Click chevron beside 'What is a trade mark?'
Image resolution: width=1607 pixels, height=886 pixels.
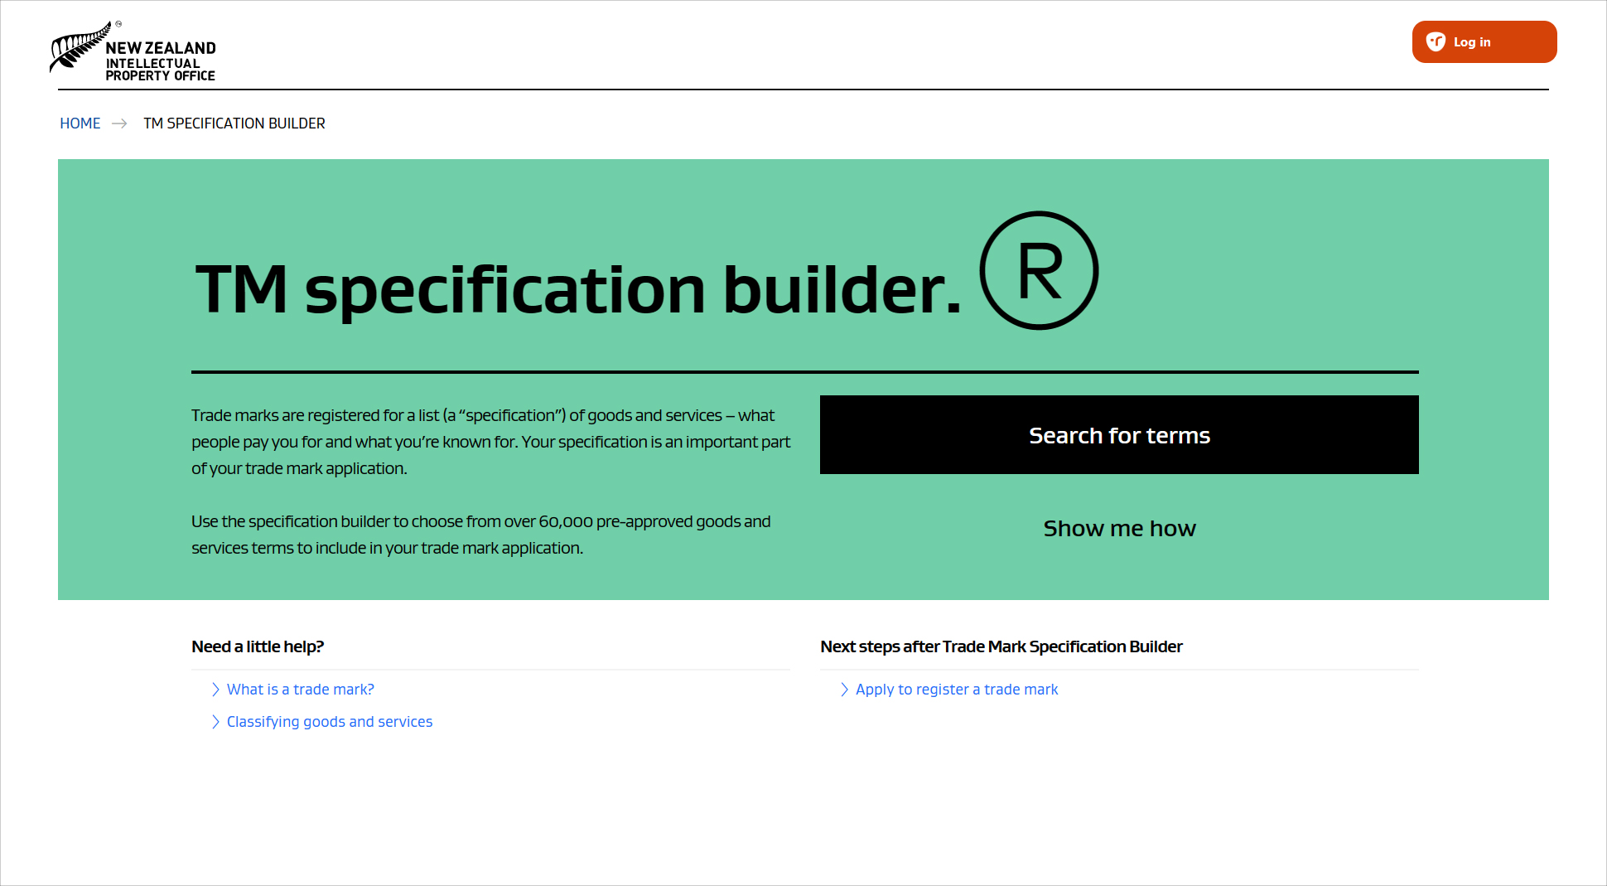215,690
